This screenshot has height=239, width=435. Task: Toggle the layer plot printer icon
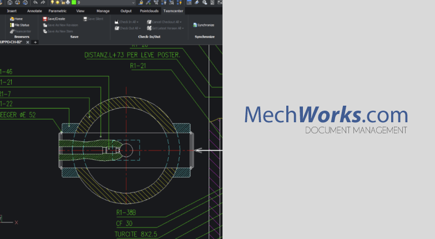[68, 2]
